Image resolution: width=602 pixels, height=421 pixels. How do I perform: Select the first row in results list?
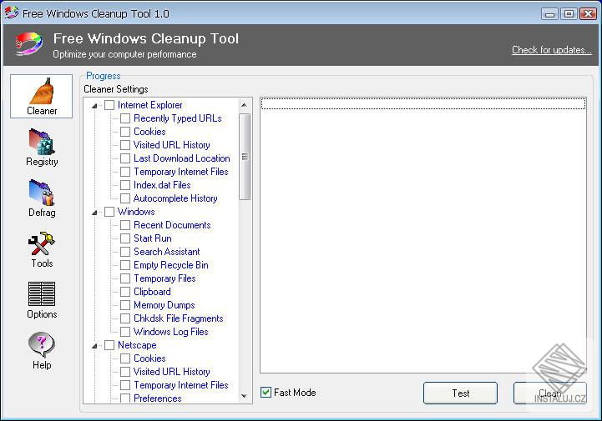(x=423, y=103)
